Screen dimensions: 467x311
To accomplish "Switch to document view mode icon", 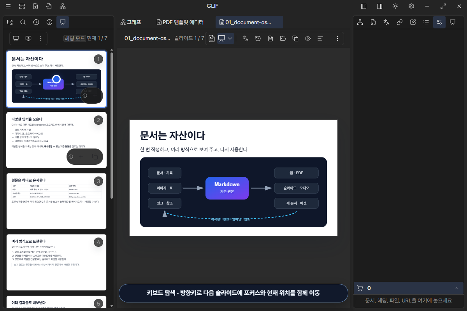I will tap(212, 38).
